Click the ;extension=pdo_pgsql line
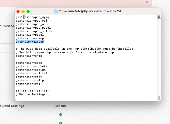 (33, 28)
